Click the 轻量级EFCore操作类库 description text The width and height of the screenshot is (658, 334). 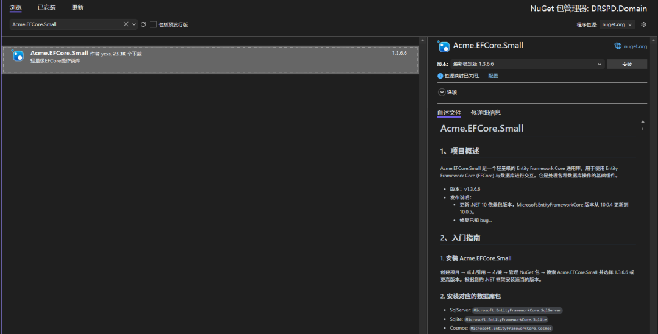point(55,61)
